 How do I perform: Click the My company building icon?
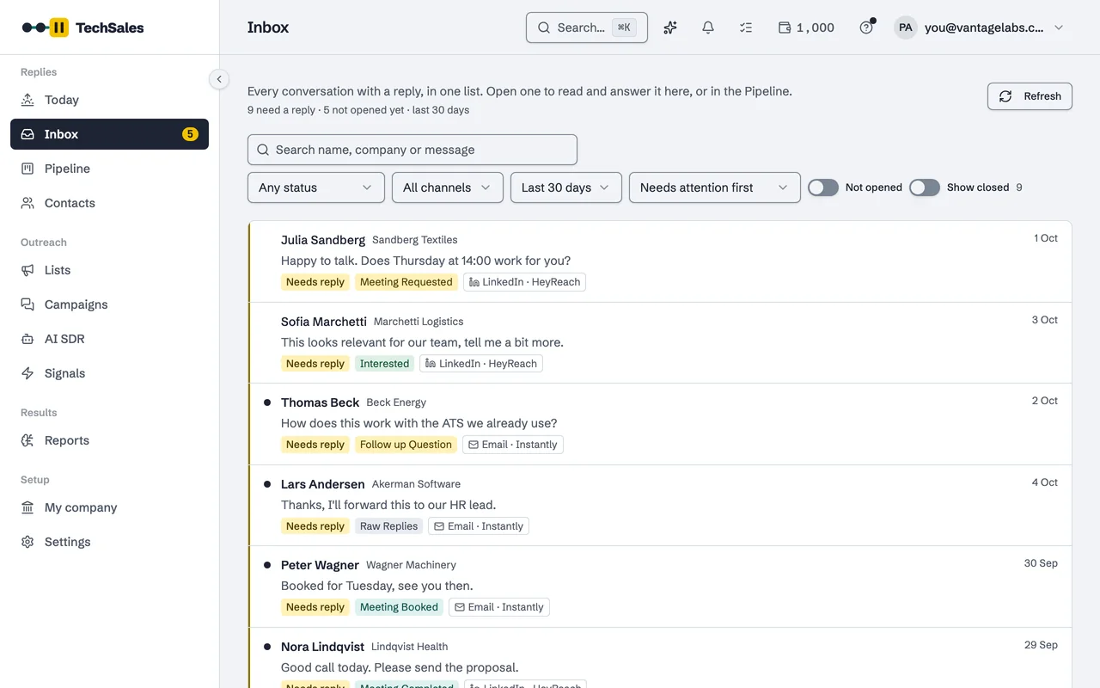click(x=27, y=507)
